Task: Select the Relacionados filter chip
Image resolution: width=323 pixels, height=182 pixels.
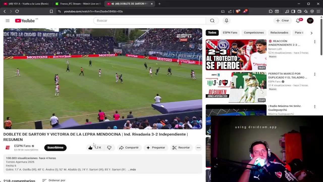Action: pyautogui.click(x=279, y=33)
